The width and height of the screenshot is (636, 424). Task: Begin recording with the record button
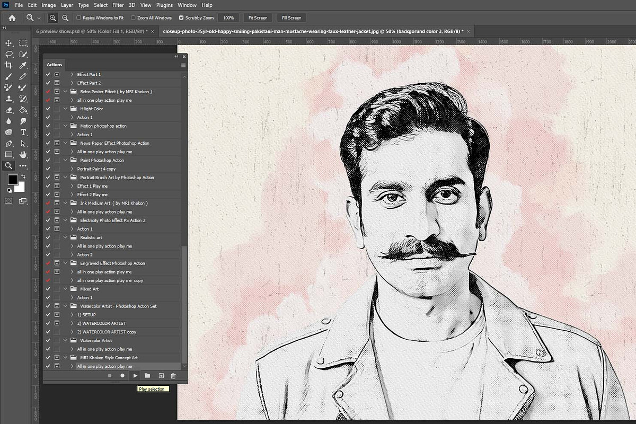pyautogui.click(x=122, y=376)
